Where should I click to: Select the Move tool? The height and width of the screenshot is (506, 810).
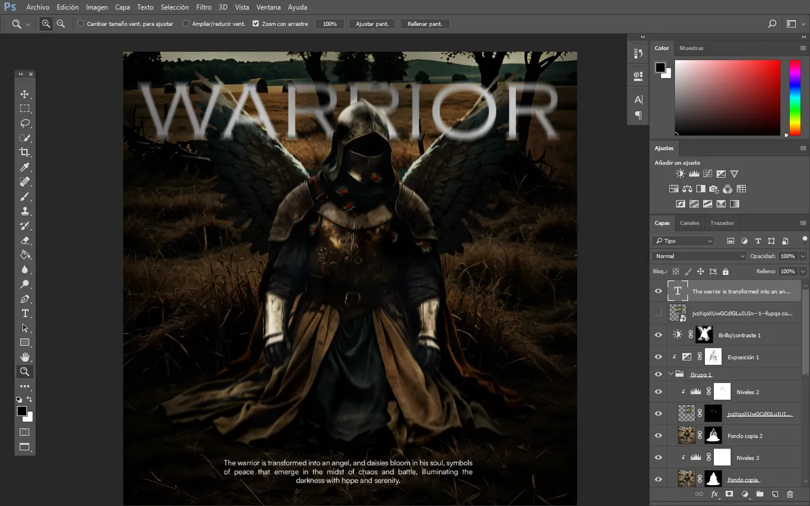[25, 94]
